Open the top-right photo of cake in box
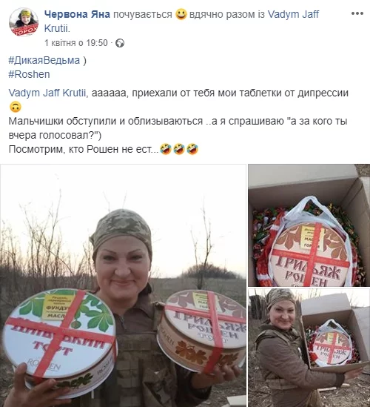Screen dimensions: 370x407 click(x=309, y=225)
